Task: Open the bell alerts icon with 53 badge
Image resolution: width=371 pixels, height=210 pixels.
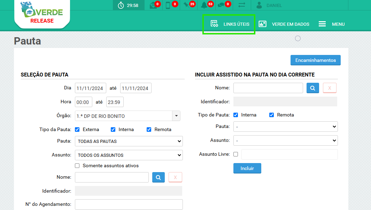Action: coord(204,5)
